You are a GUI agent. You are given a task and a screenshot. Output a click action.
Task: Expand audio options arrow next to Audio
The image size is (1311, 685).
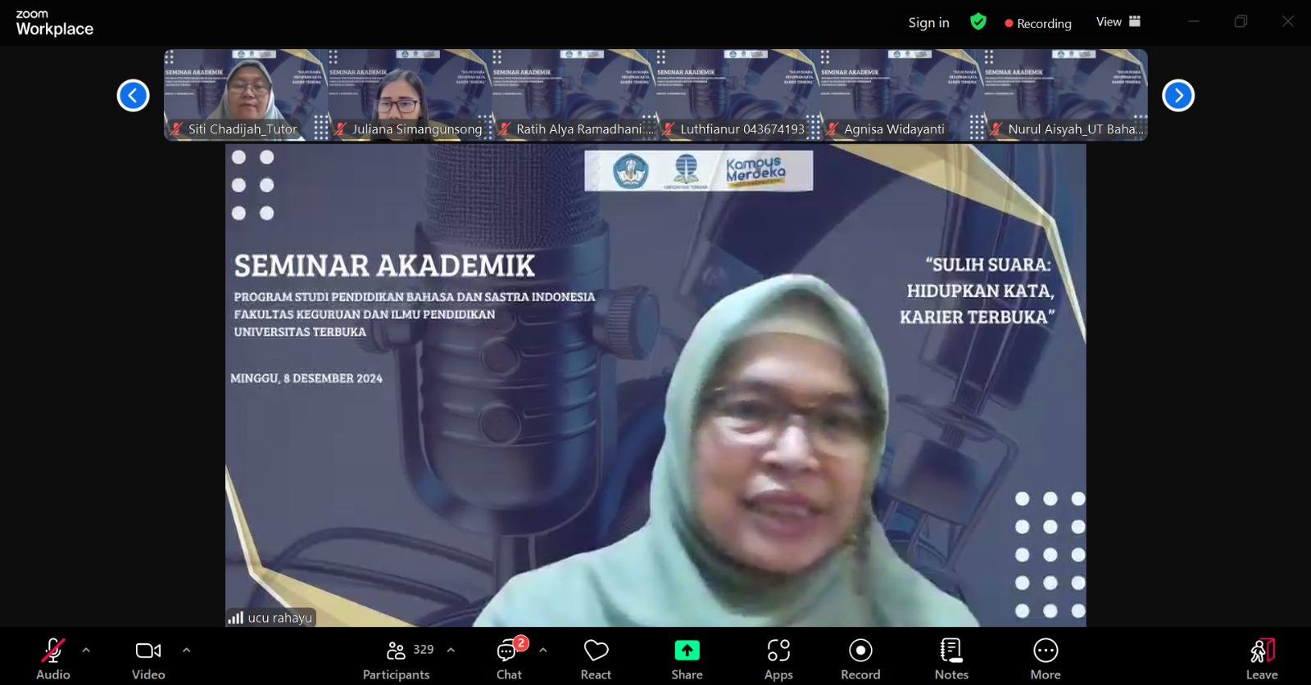[86, 651]
